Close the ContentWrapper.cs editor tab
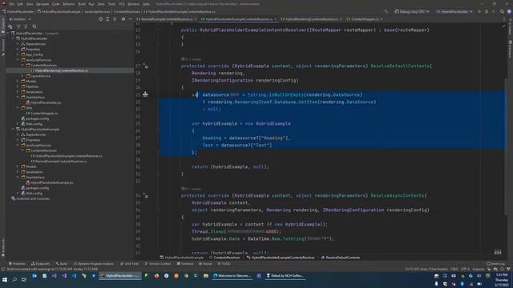This screenshot has height=288, width=513. [x=382, y=19]
